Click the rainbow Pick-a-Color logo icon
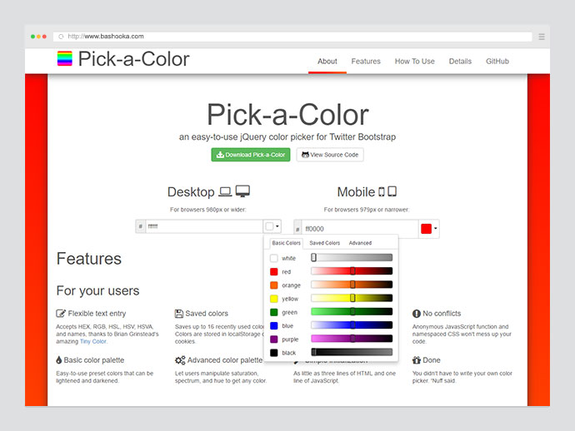575x431 pixels. 64,58
